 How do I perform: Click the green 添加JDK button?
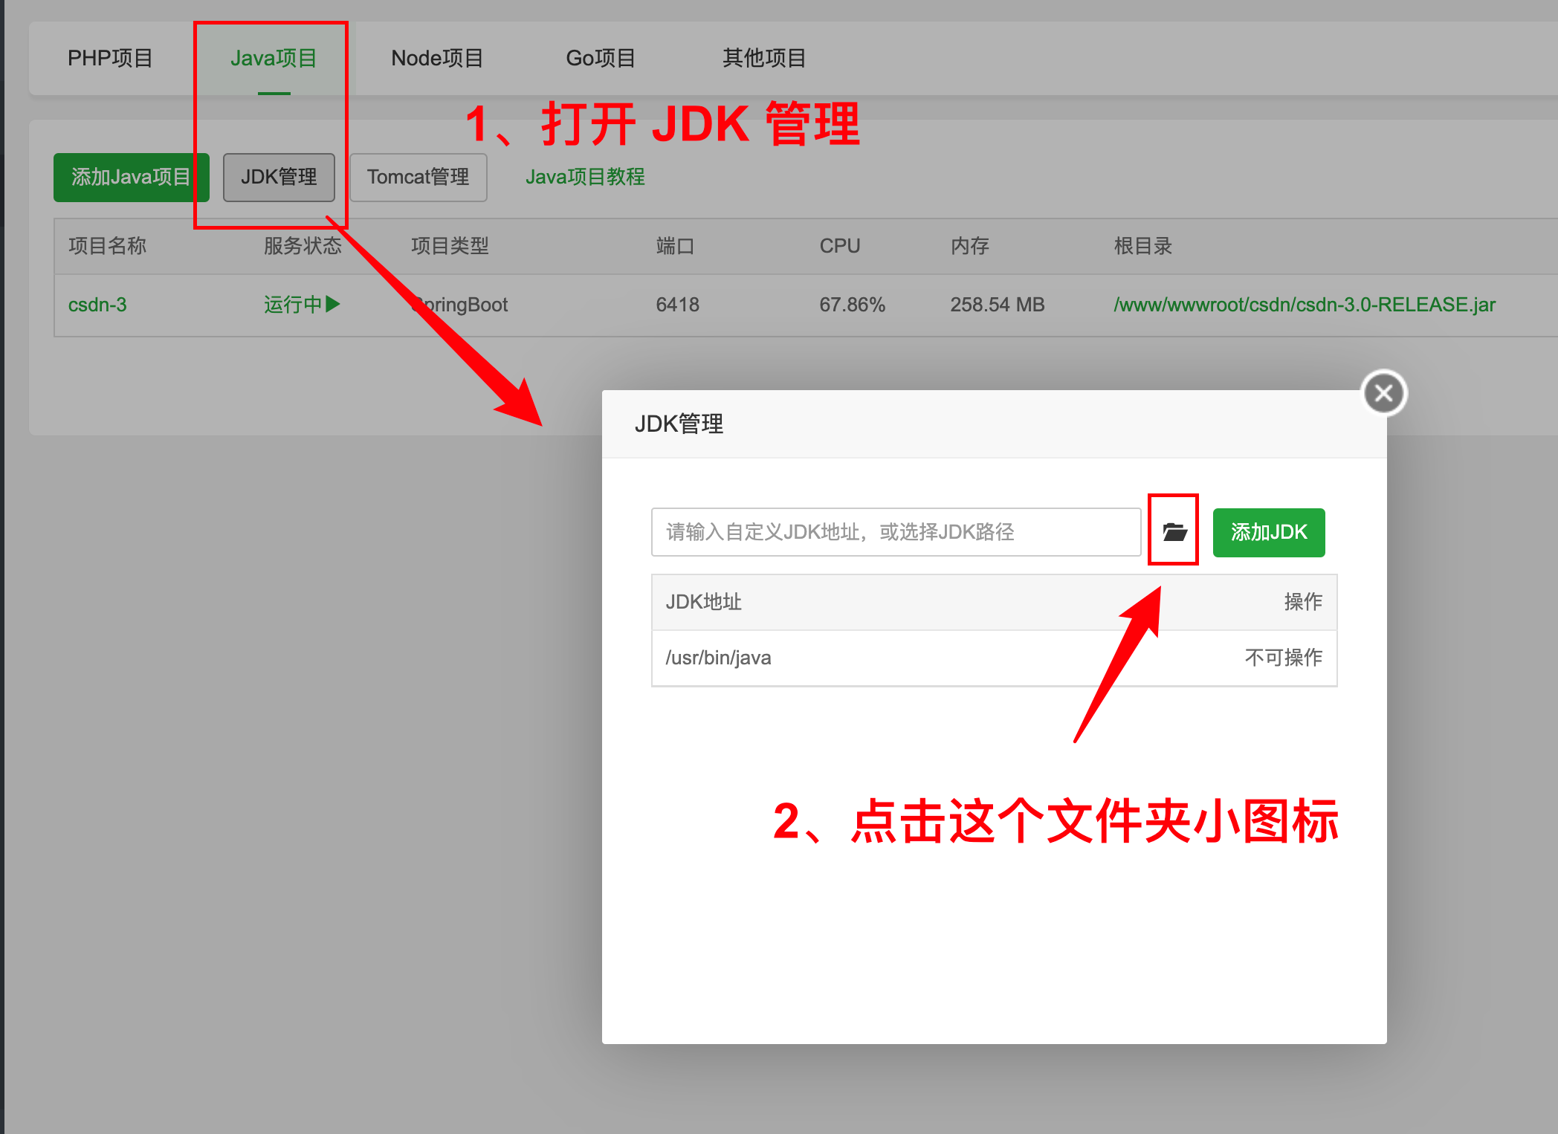[x=1268, y=532]
